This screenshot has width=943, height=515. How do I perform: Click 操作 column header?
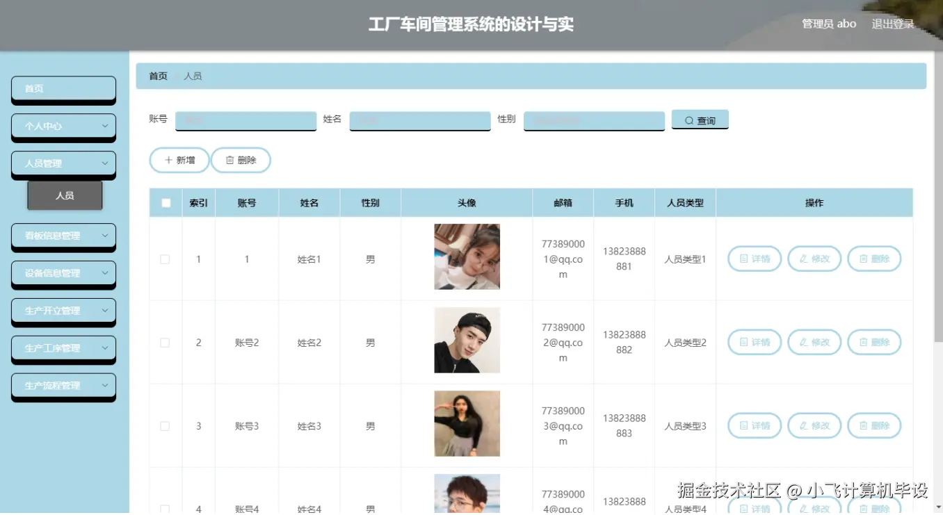coord(814,203)
